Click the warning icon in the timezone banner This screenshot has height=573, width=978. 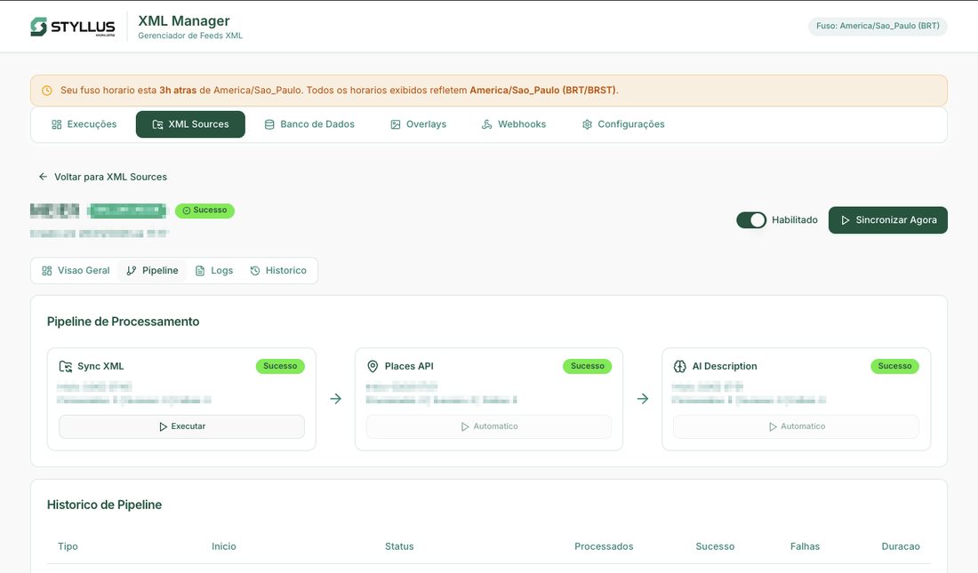pos(45,90)
